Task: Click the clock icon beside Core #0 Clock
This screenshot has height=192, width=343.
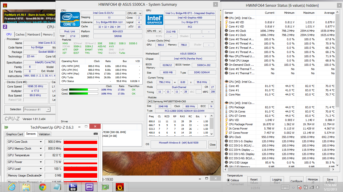Action: (x=226, y=31)
